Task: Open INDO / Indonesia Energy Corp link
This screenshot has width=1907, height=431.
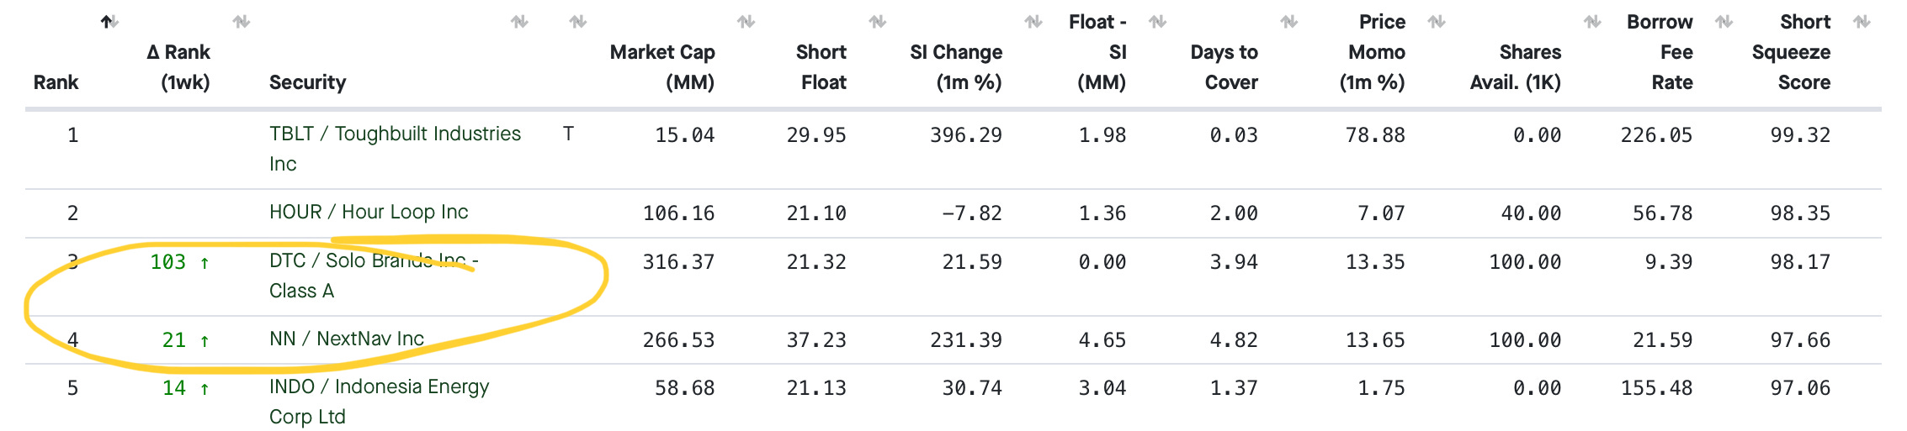Action: tap(379, 402)
